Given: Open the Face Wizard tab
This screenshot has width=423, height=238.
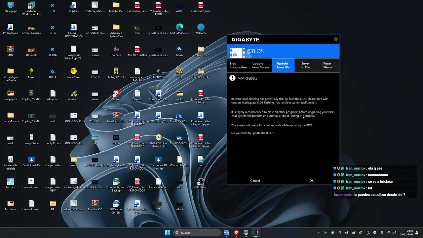Looking at the screenshot, I should coord(328,65).
